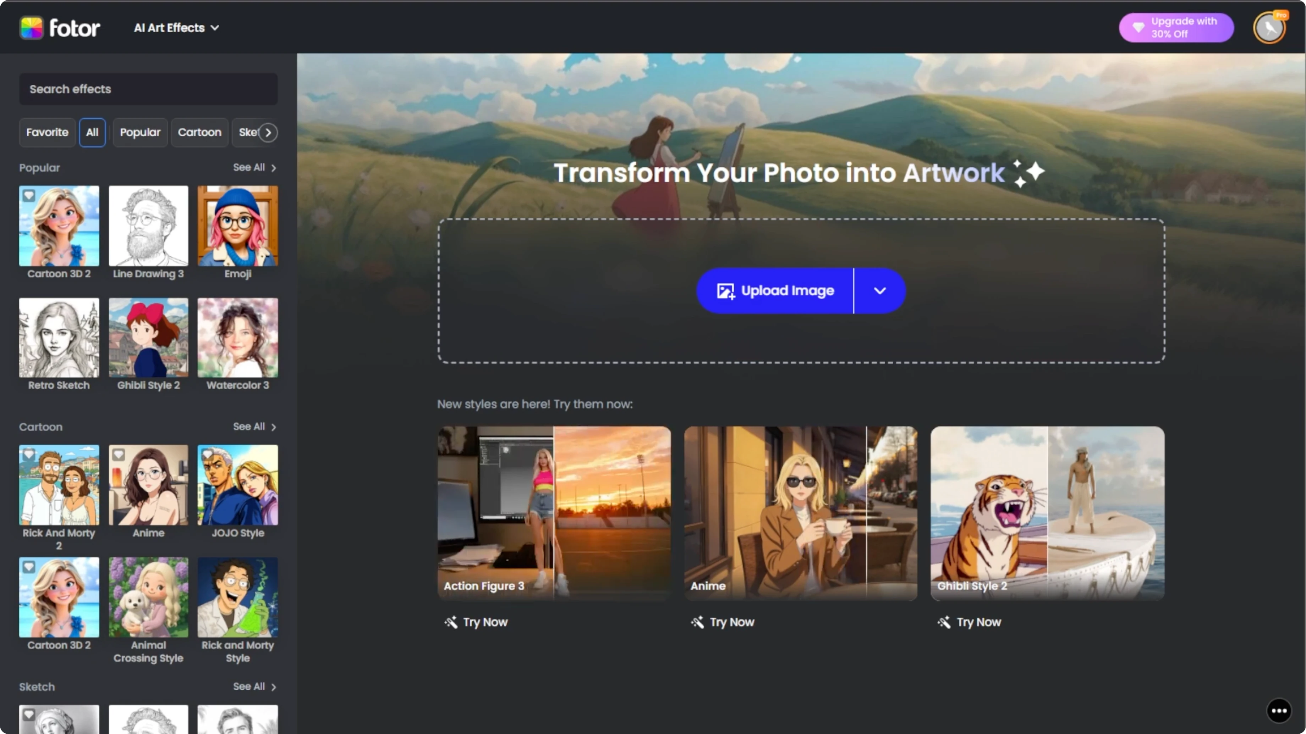The image size is (1306, 734).
Task: Click Try Now under Action Figure 3
Action: pos(476,622)
